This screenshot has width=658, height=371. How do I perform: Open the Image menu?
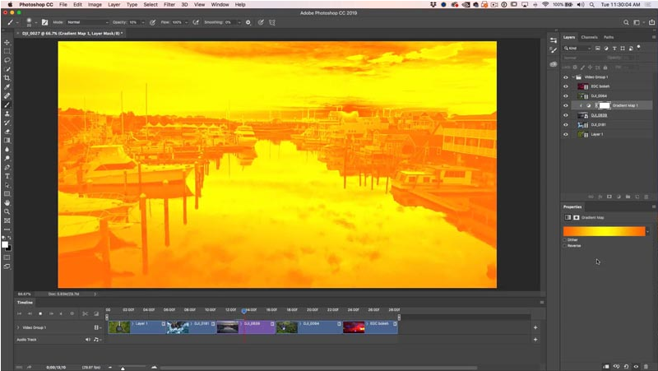click(x=95, y=5)
